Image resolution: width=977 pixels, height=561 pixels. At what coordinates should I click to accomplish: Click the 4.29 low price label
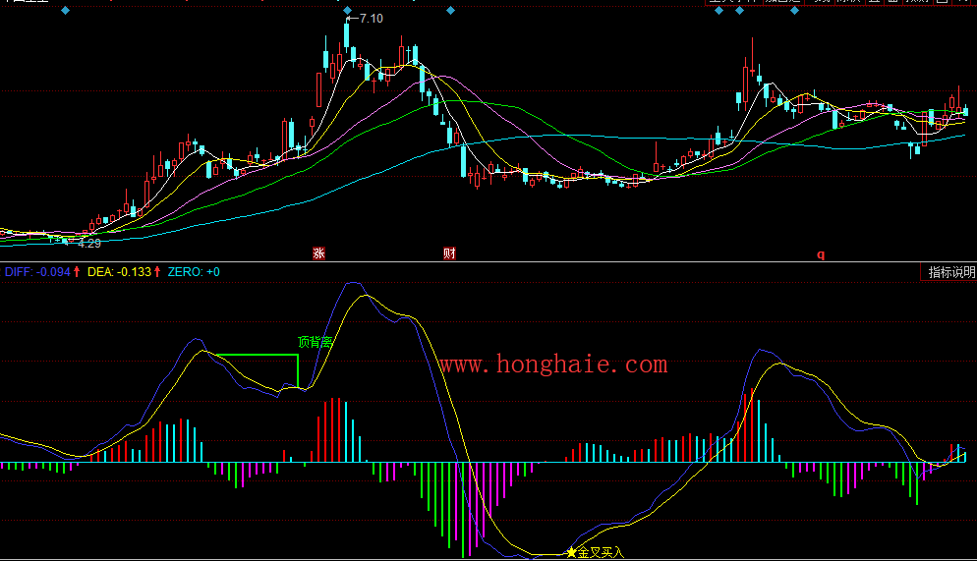click(x=88, y=243)
